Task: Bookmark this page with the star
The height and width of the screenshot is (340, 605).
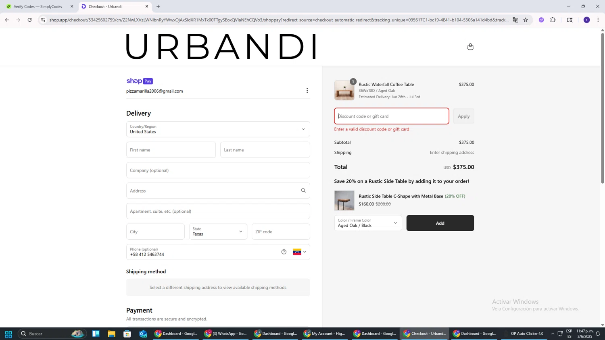Action: pos(526,20)
